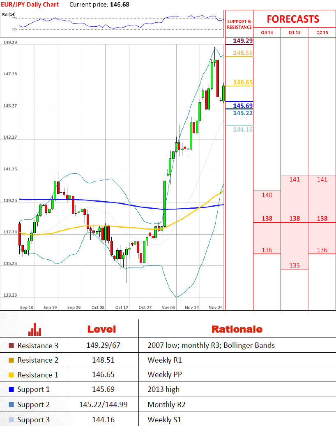Select the Support 1 row label
Screen dimensions: 336x426
[34, 390]
